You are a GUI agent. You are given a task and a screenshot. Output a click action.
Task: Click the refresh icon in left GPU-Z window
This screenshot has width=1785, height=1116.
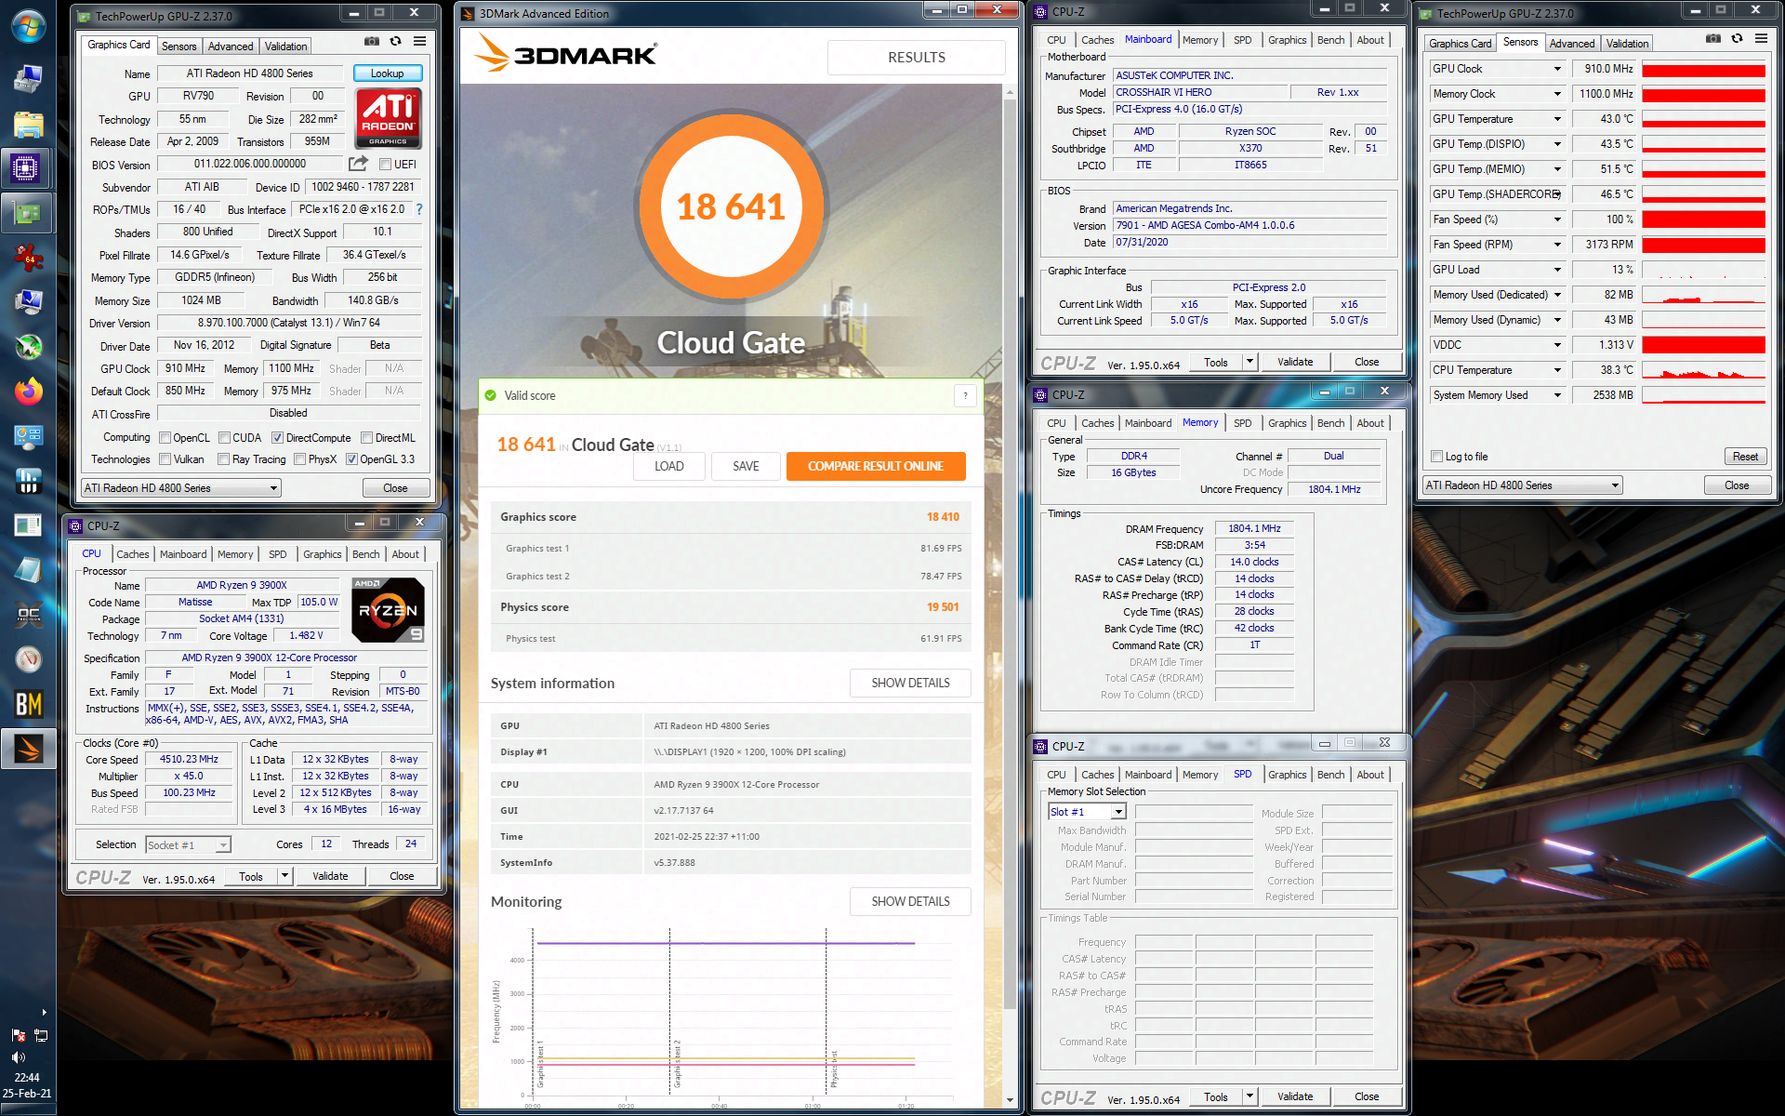pos(396,42)
